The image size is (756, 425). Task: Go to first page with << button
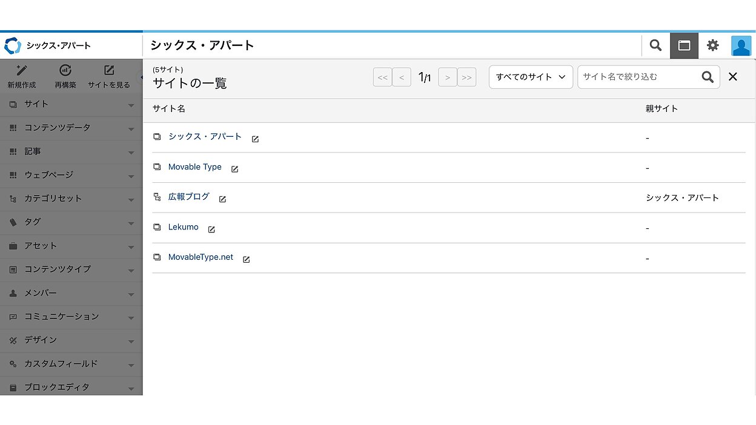[x=382, y=77]
